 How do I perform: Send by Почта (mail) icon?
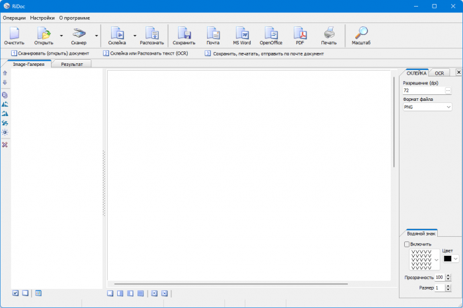213,34
